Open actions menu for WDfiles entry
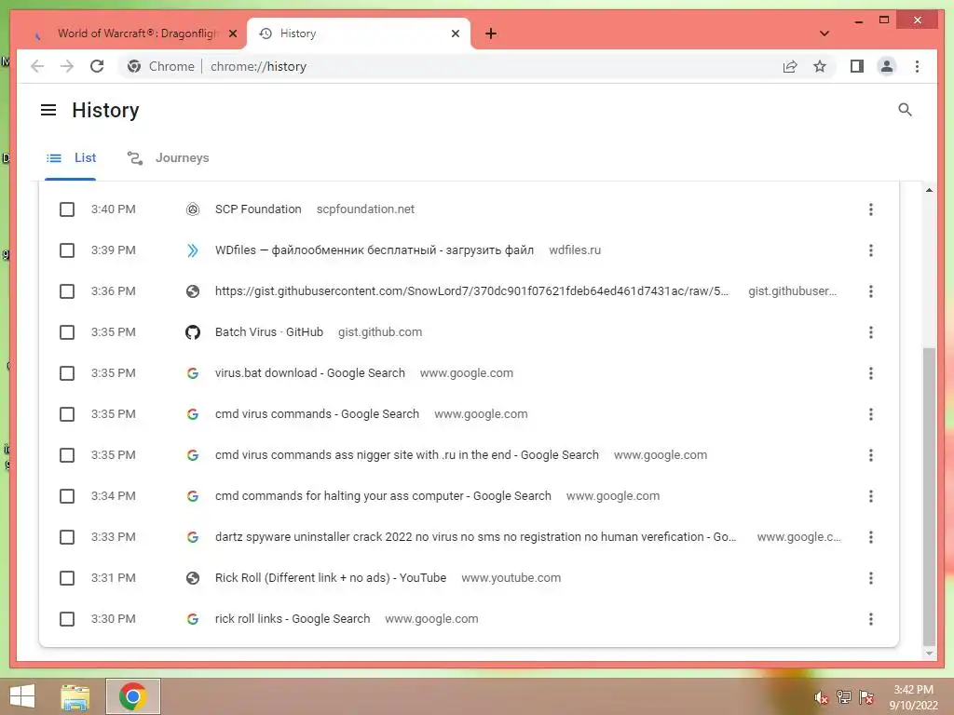 pos(871,250)
